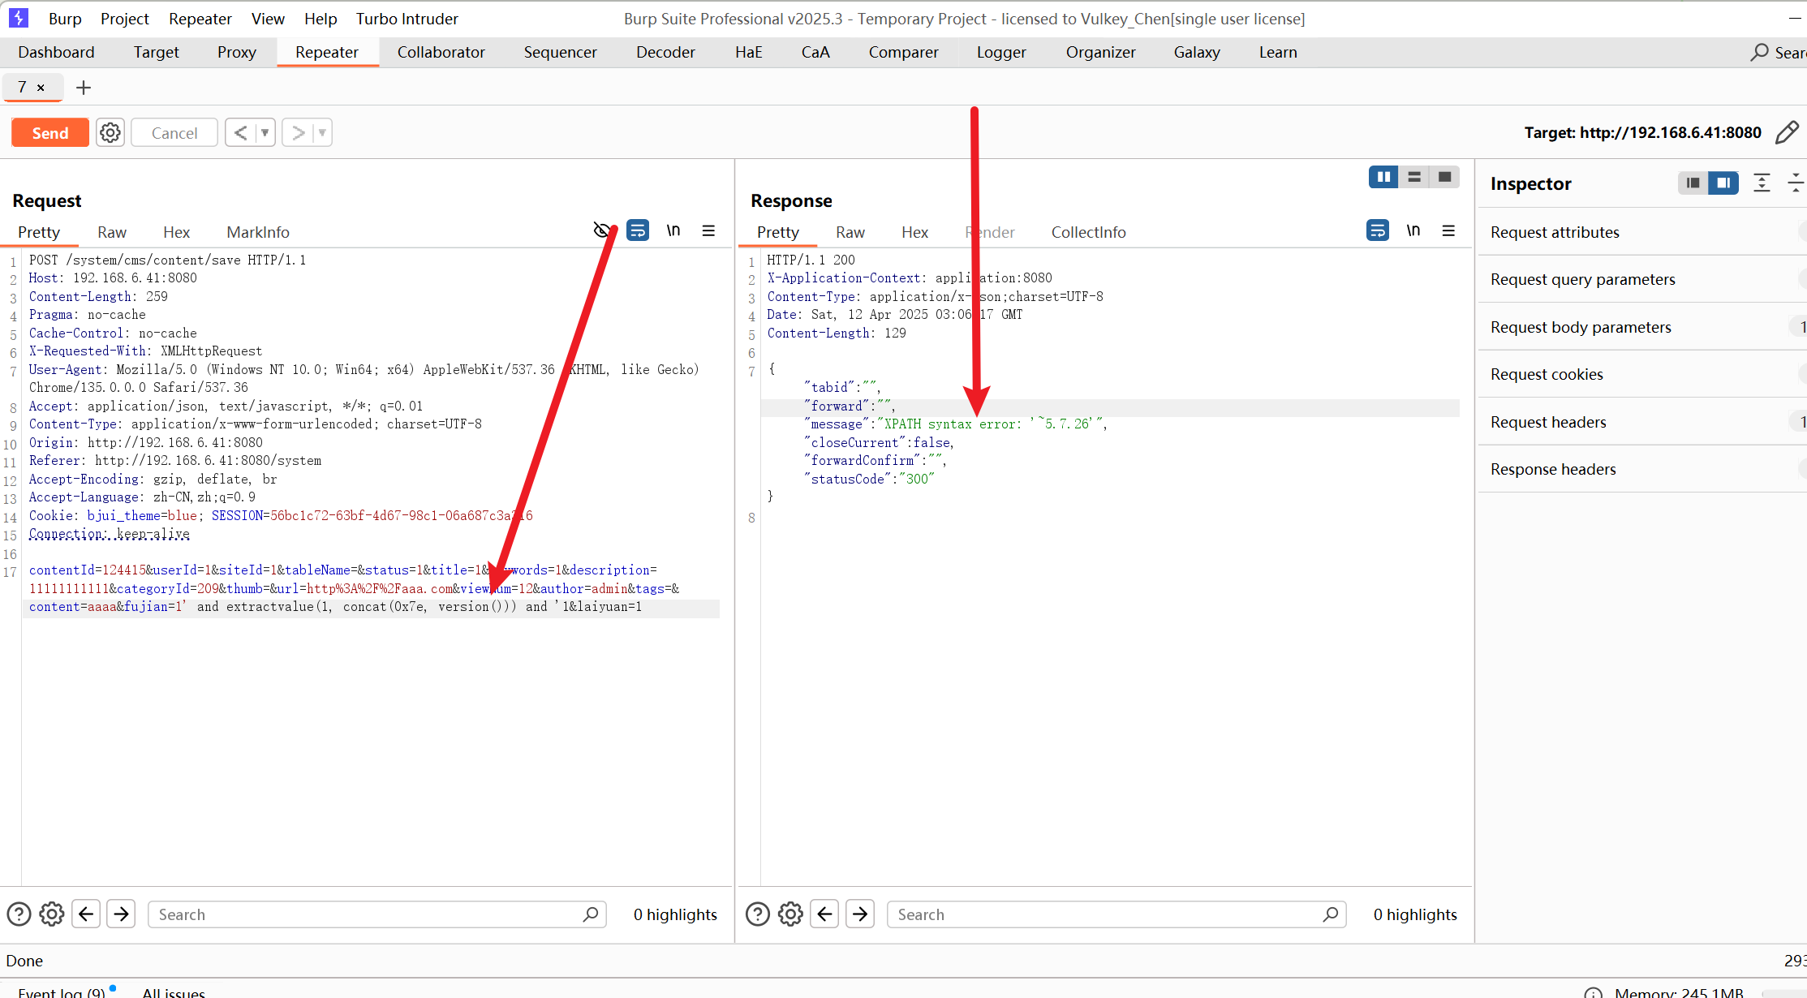The image size is (1807, 998).
Task: Open Request search help icon
Action: pos(19,914)
